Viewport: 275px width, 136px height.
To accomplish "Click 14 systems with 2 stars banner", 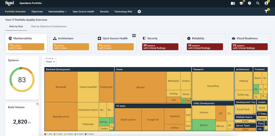I will 115,47.
